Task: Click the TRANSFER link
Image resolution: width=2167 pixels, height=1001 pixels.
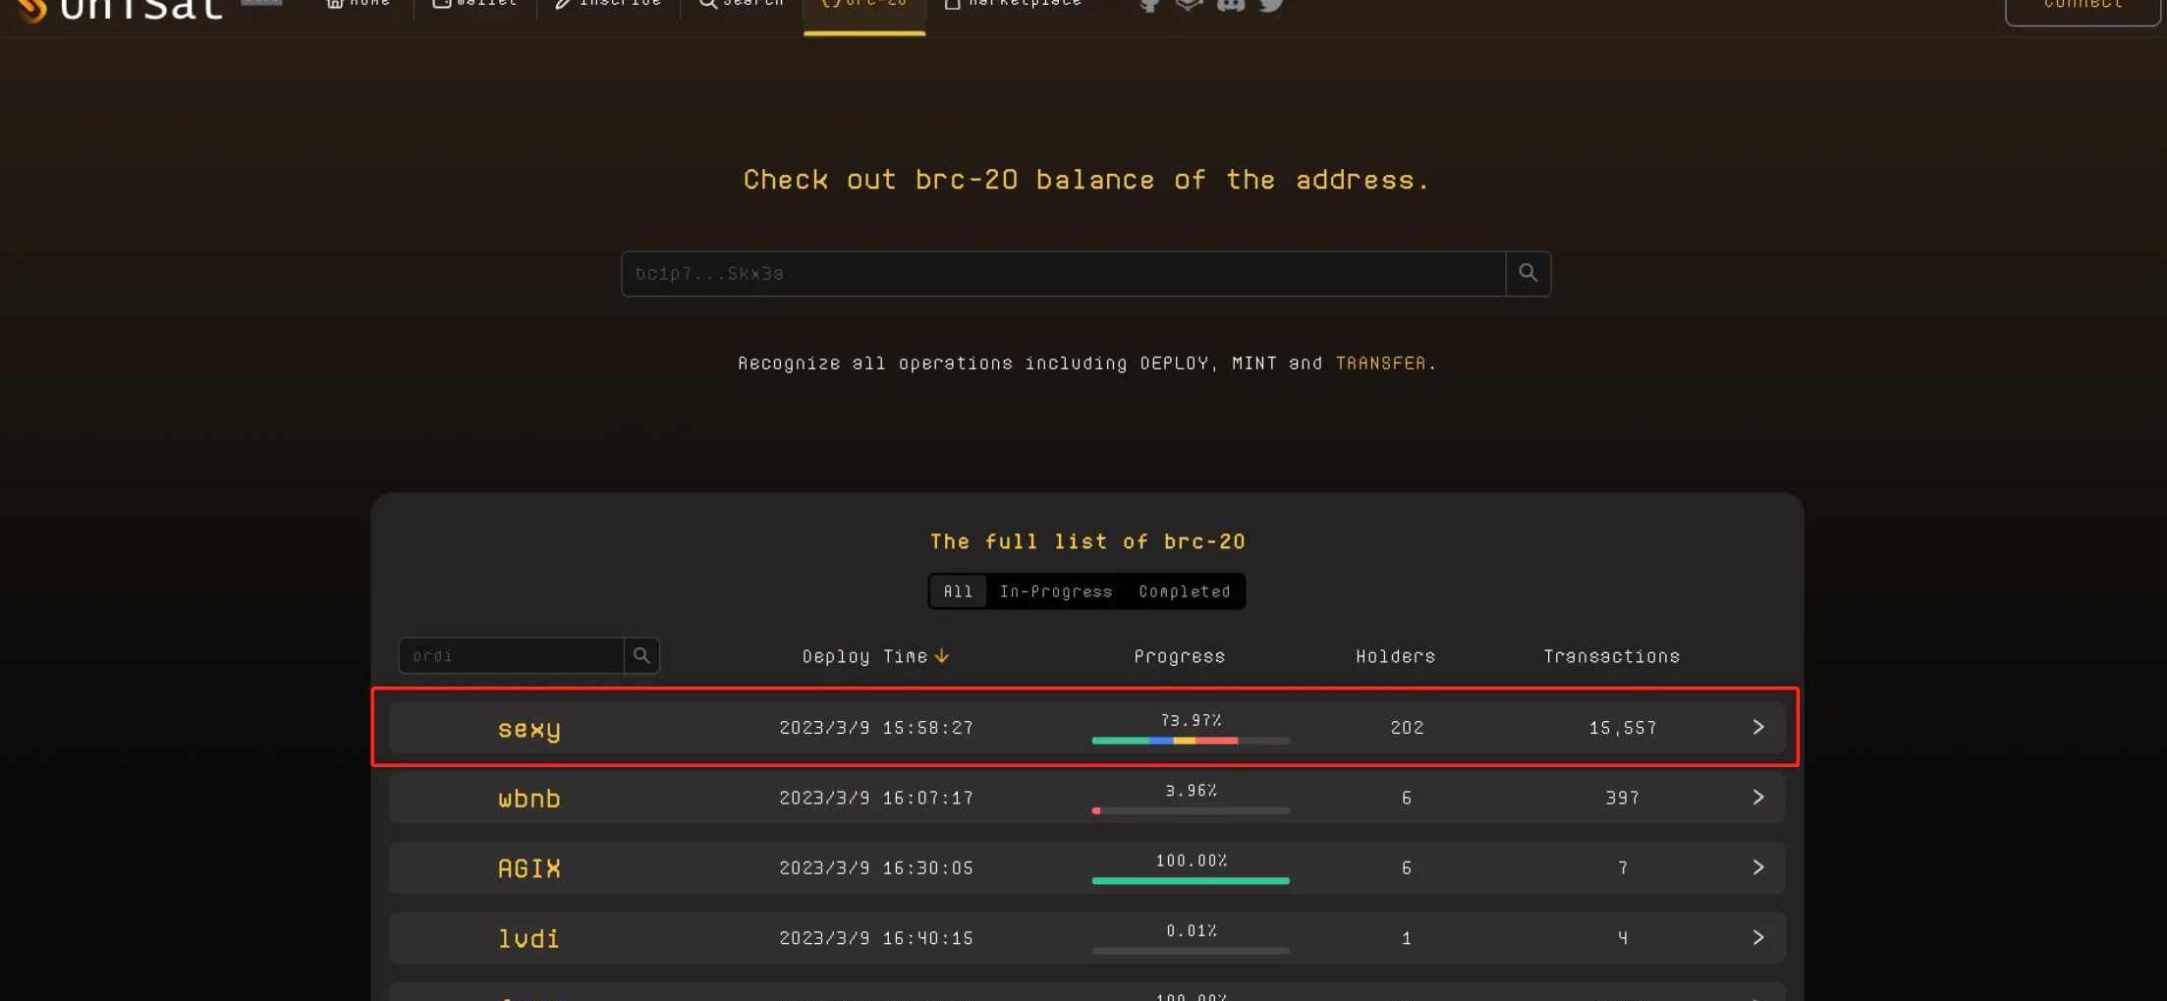Action: pos(1380,363)
